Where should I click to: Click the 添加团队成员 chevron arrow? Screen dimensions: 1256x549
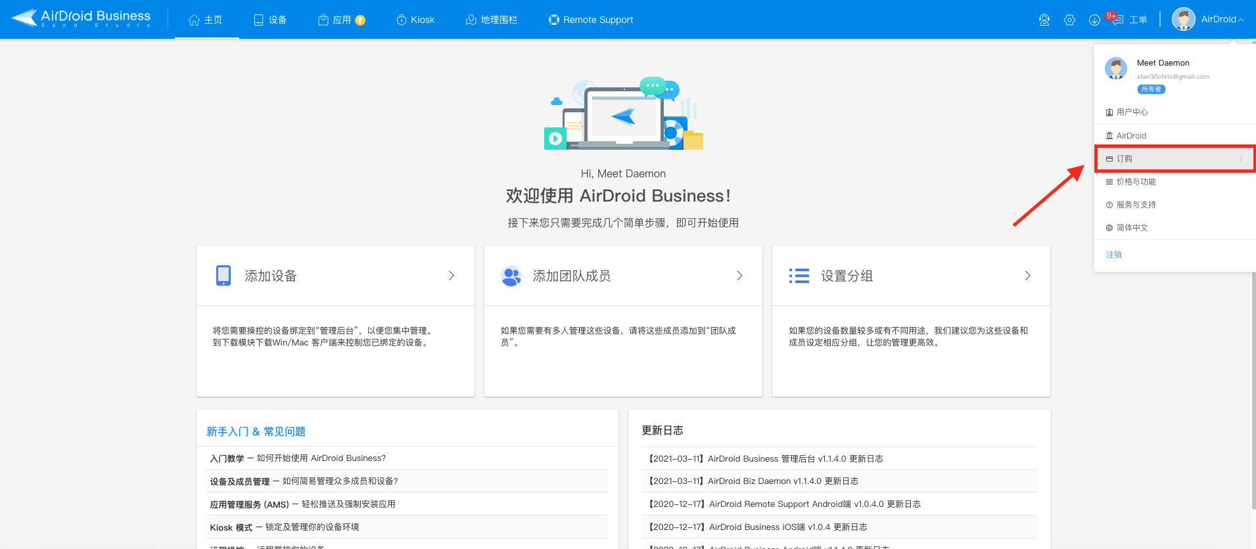(x=739, y=276)
